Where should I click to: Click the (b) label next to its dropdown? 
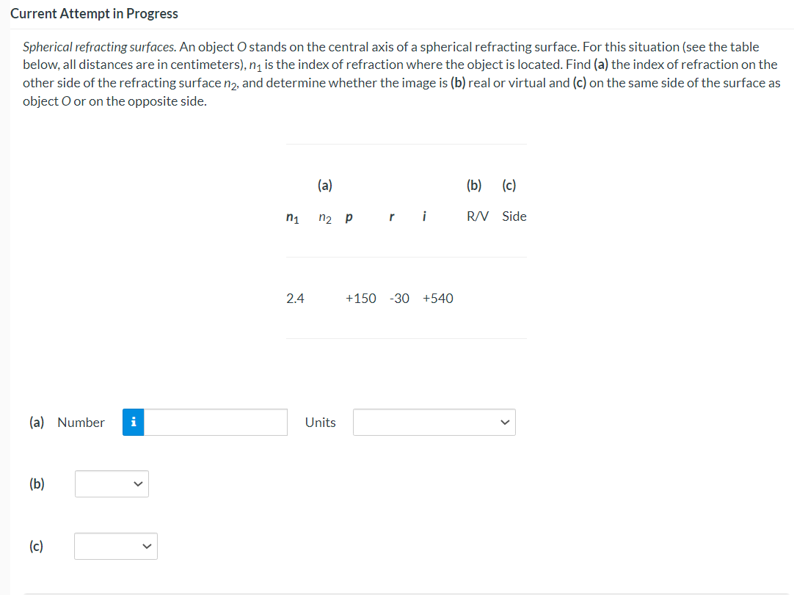[37, 483]
